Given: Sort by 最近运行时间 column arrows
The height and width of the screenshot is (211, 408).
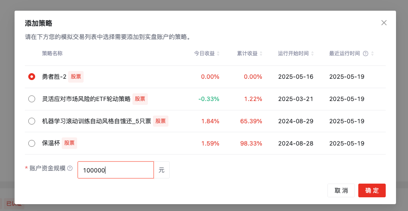Looking at the screenshot, I should tap(372, 54).
